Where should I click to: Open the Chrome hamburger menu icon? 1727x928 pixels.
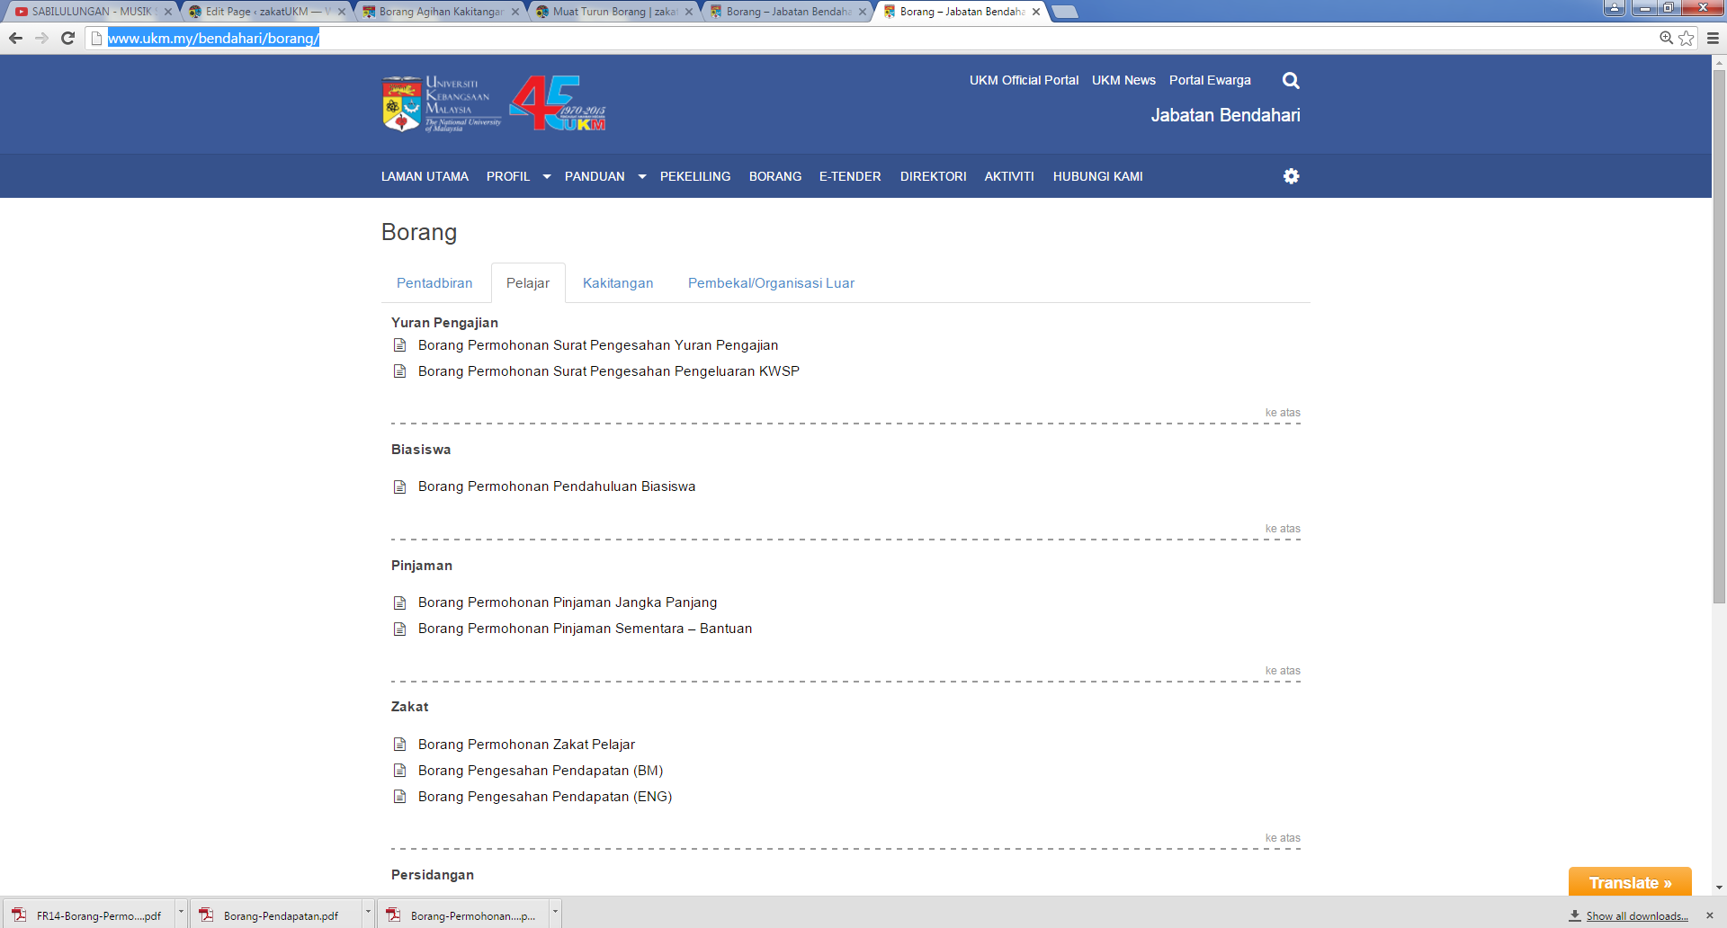click(x=1713, y=38)
